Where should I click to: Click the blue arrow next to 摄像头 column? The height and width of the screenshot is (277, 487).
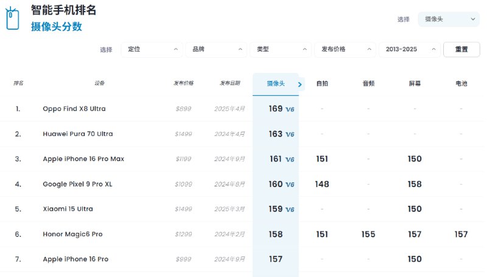[300, 84]
